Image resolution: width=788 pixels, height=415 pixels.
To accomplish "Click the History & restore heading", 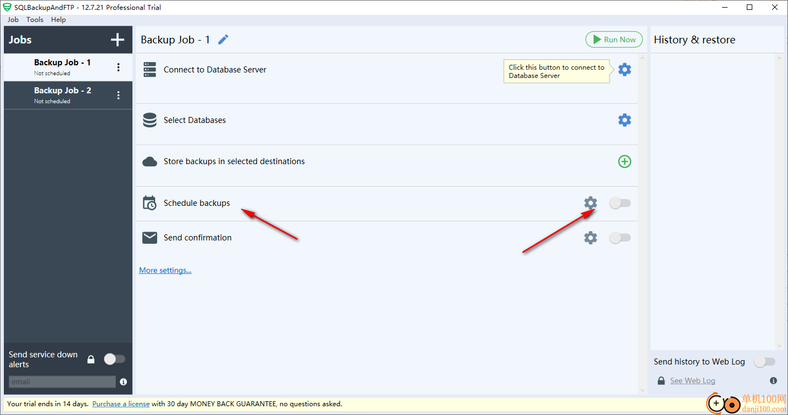I will pos(695,40).
